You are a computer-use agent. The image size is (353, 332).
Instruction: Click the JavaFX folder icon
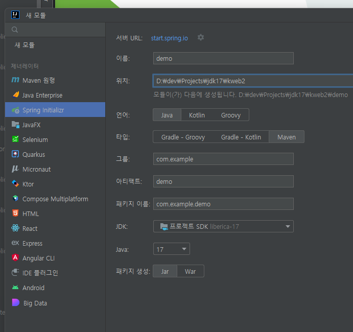[x=15, y=125]
